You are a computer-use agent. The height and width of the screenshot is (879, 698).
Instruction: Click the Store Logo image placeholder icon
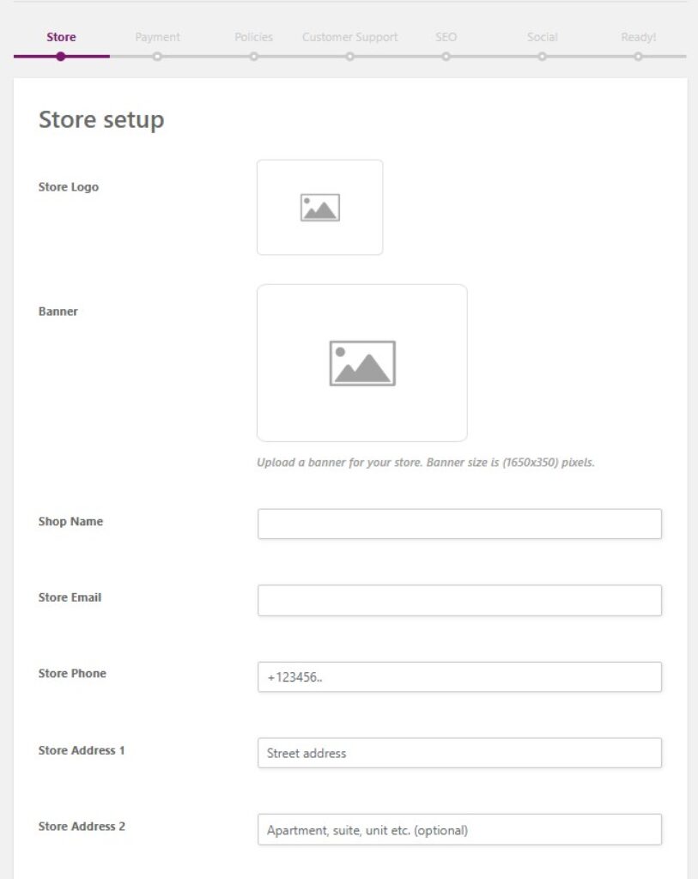[x=319, y=208]
